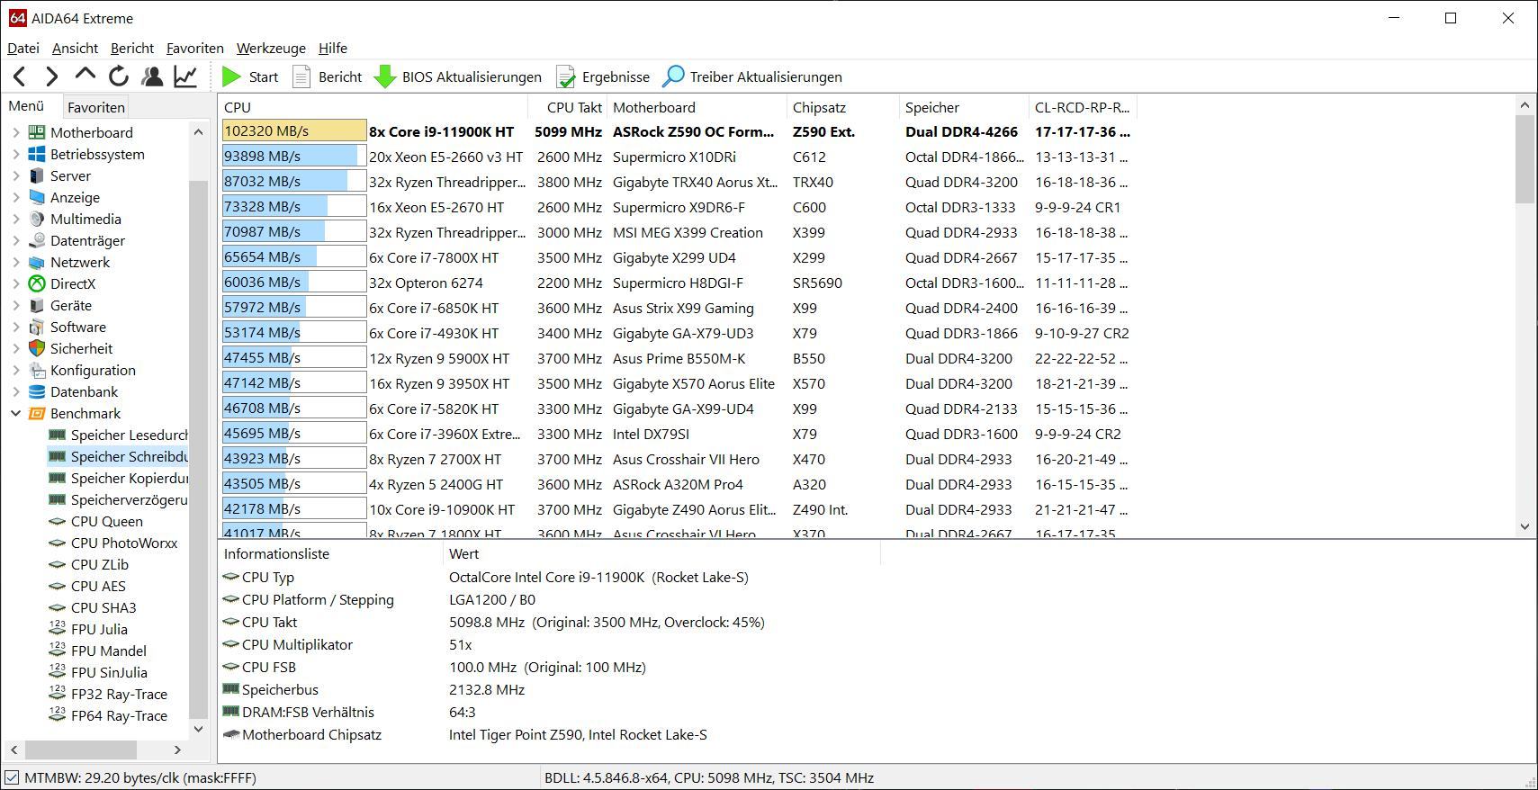This screenshot has width=1538, height=790.
Task: Select the 102320 MB/s i9-11900K result row
Action: 678,131
